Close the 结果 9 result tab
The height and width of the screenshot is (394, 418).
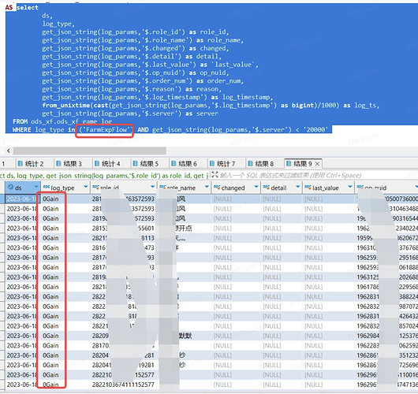tap(317, 164)
